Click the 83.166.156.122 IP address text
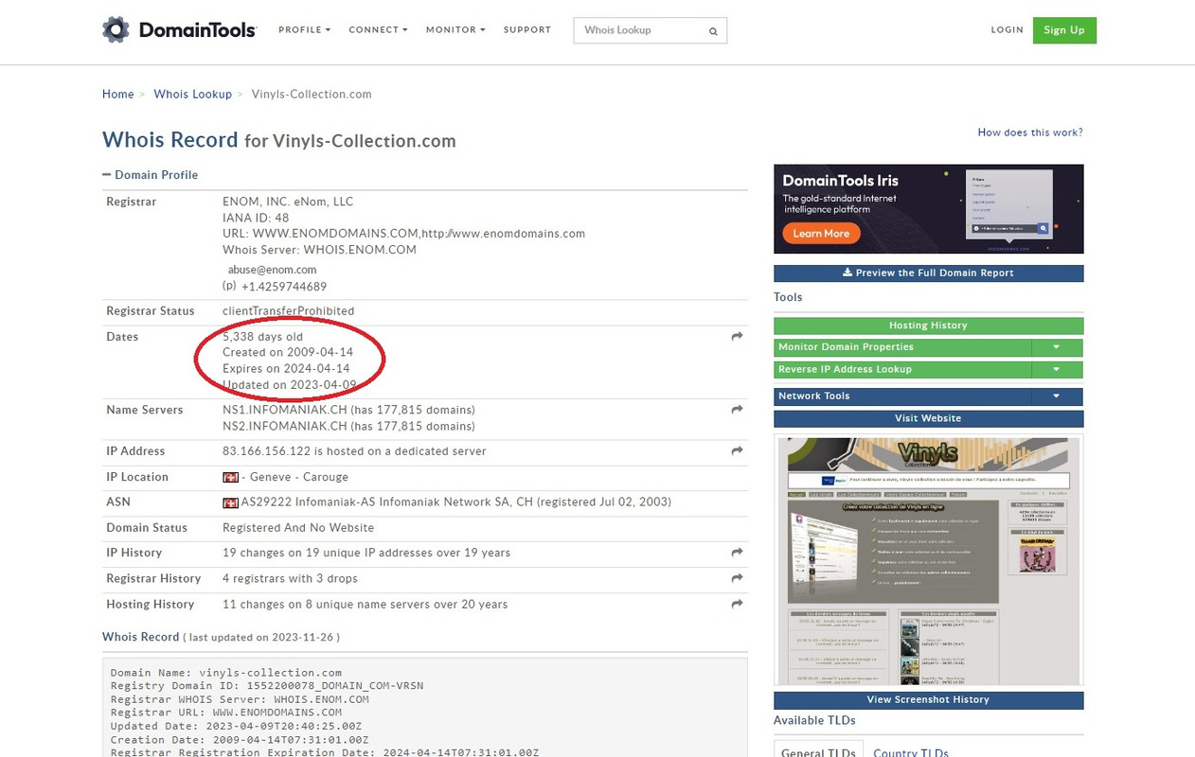Image resolution: width=1195 pixels, height=757 pixels. click(x=266, y=451)
